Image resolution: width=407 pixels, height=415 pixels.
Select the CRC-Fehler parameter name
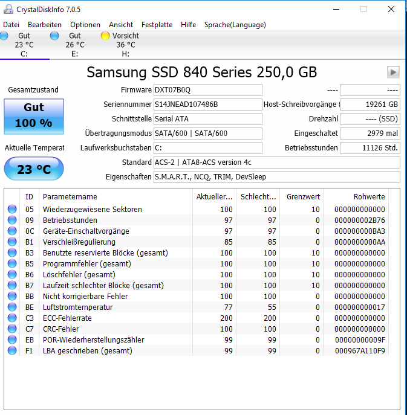61,329
